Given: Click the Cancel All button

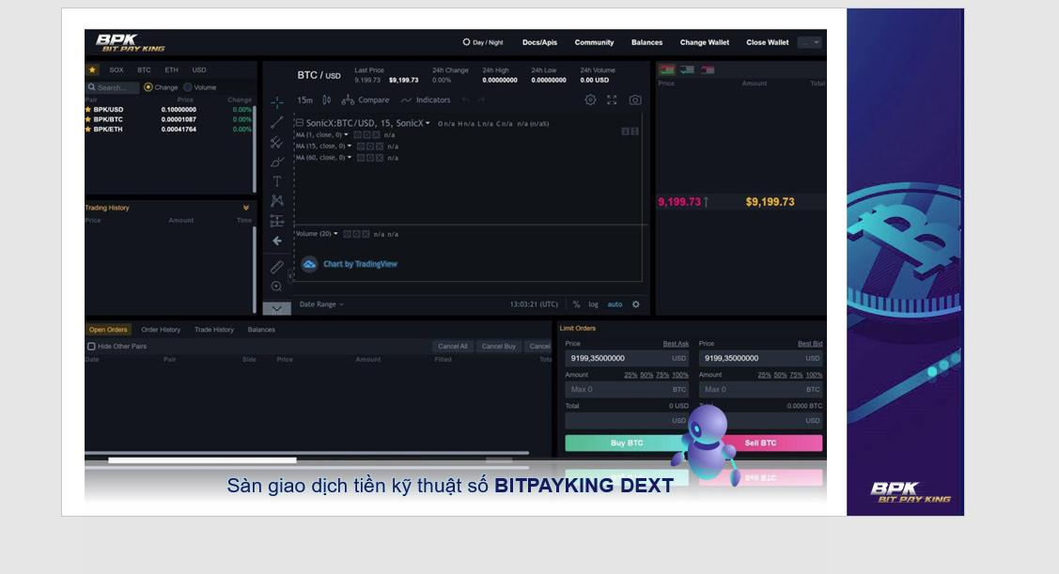Looking at the screenshot, I should (x=453, y=347).
